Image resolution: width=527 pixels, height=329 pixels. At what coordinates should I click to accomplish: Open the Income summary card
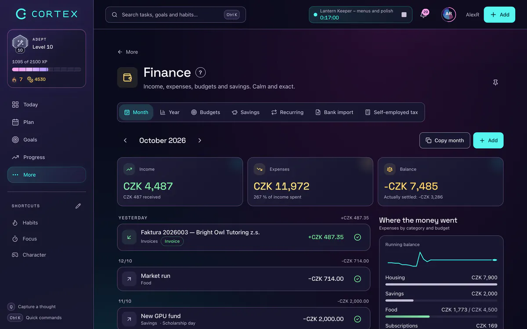tap(180, 182)
